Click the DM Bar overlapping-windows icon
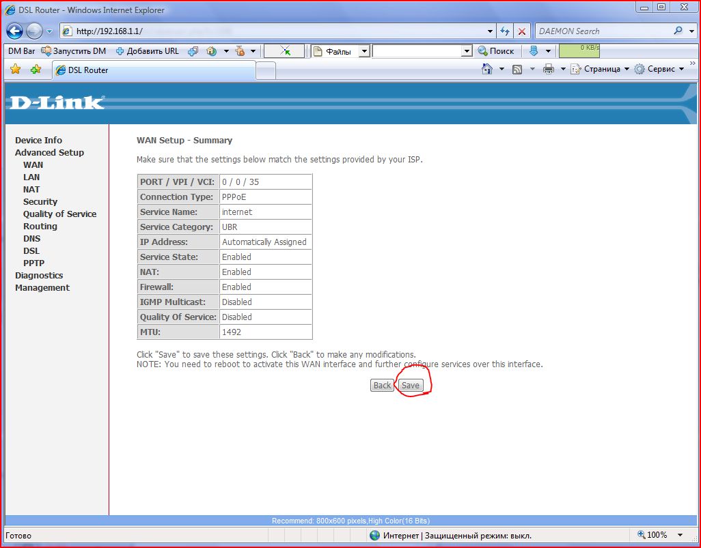The image size is (701, 548). tap(193, 51)
